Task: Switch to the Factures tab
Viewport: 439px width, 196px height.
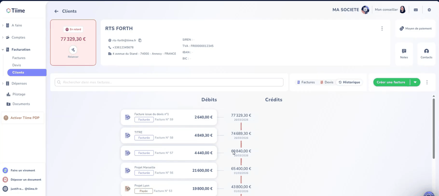Action: pos(306,82)
